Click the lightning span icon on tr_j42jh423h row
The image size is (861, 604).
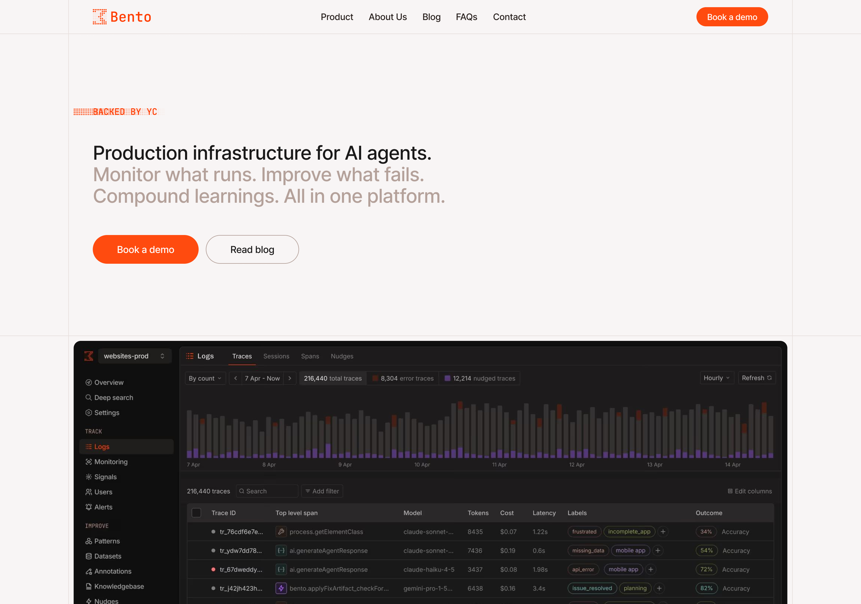tap(281, 588)
